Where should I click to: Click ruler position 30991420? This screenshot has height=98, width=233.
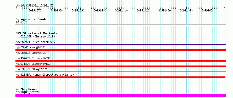tap(143, 10)
